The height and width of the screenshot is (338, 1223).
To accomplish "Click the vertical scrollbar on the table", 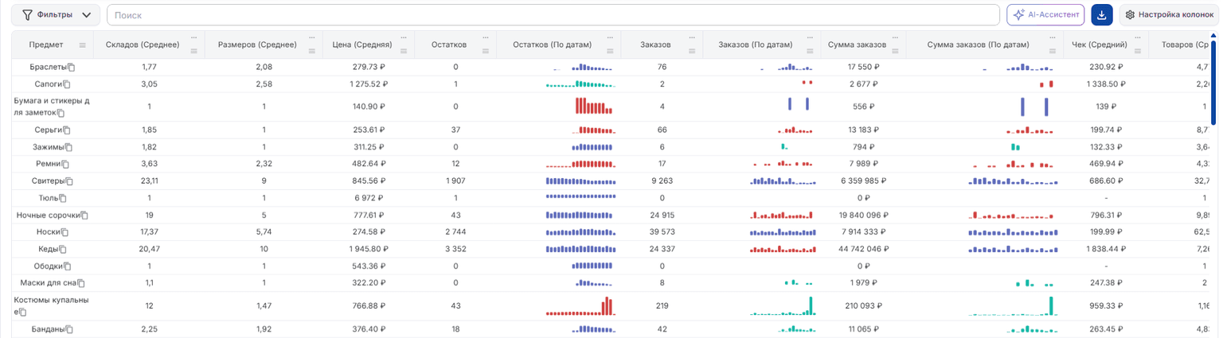I will (1213, 80).
